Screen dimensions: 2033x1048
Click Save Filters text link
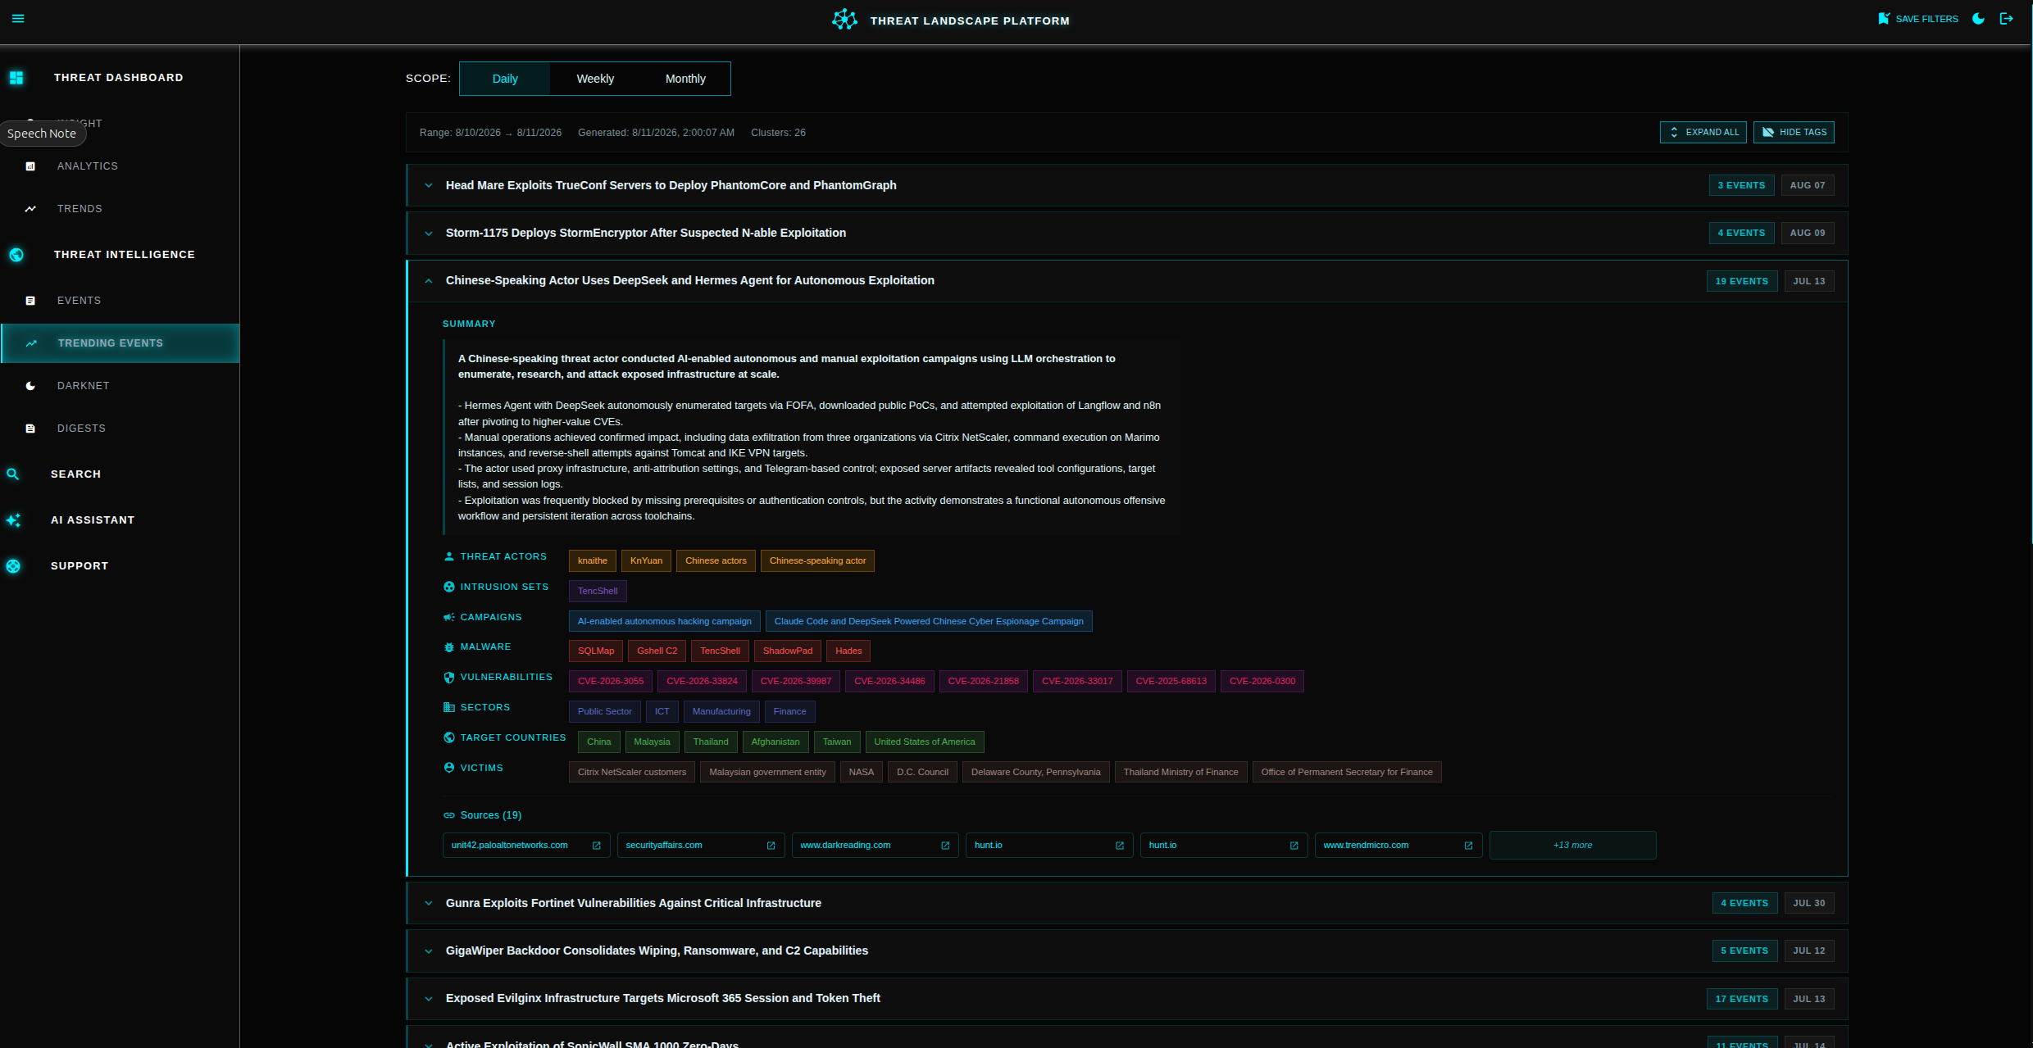pyautogui.click(x=1926, y=19)
